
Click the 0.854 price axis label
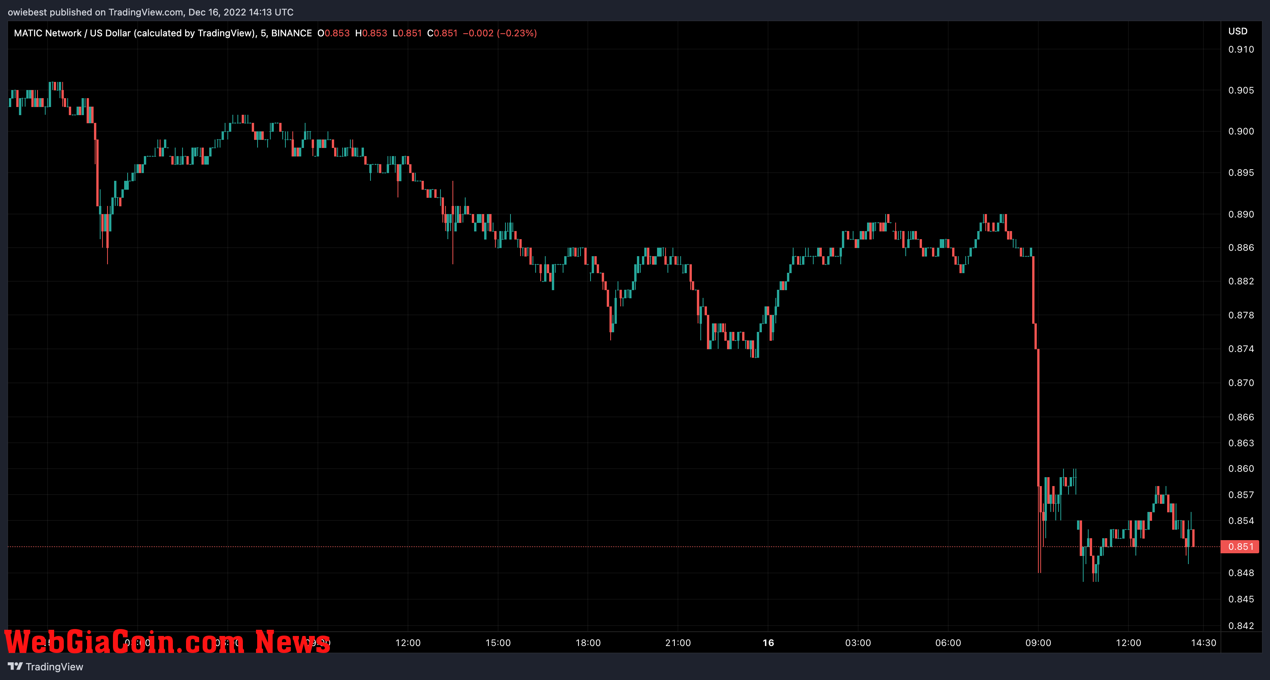pos(1241,521)
